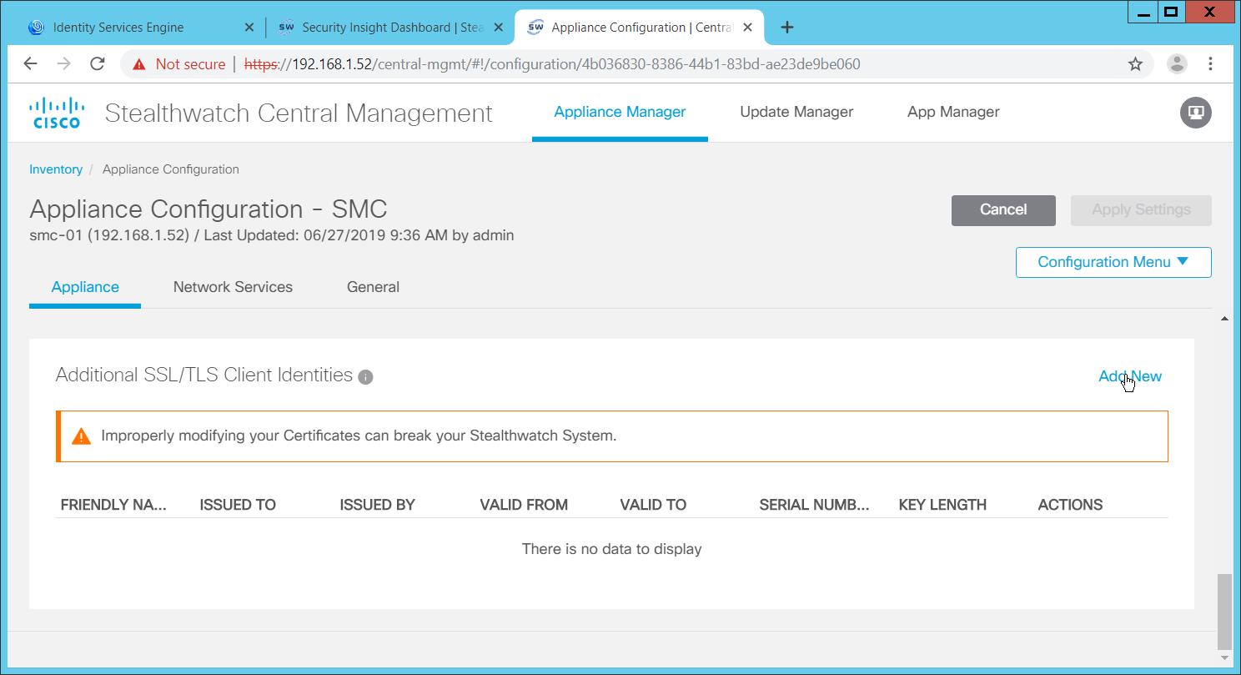Viewport: 1241px width, 675px height.
Task: Click the Add New link
Action: (x=1129, y=376)
